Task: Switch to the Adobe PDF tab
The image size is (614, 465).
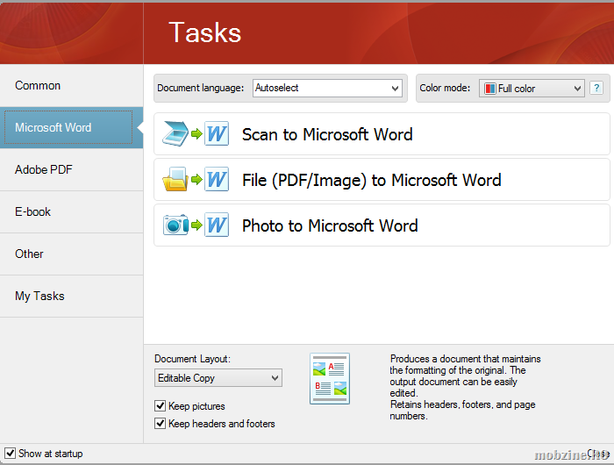Action: 71,169
